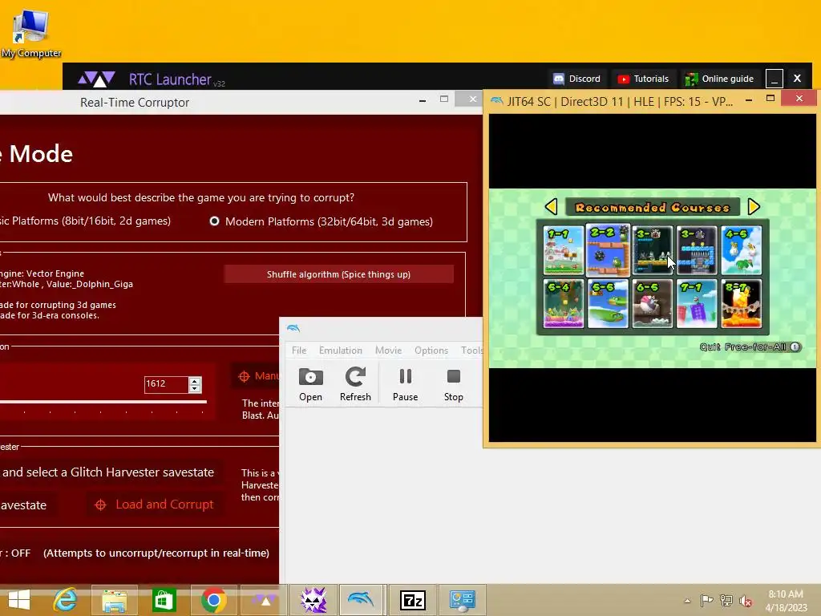Click the Online guide creeper icon
This screenshot has height=616, width=821.
691,79
